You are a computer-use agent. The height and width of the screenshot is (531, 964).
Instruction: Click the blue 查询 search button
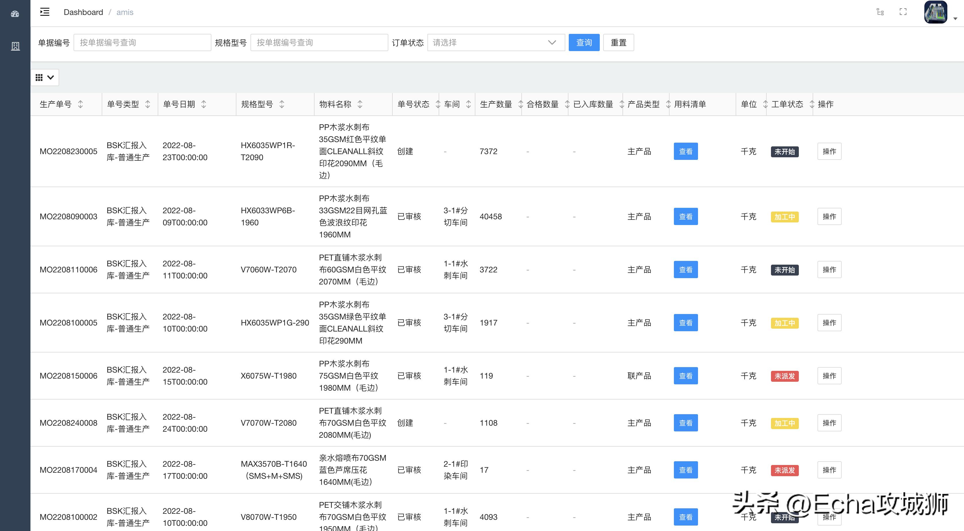click(584, 42)
